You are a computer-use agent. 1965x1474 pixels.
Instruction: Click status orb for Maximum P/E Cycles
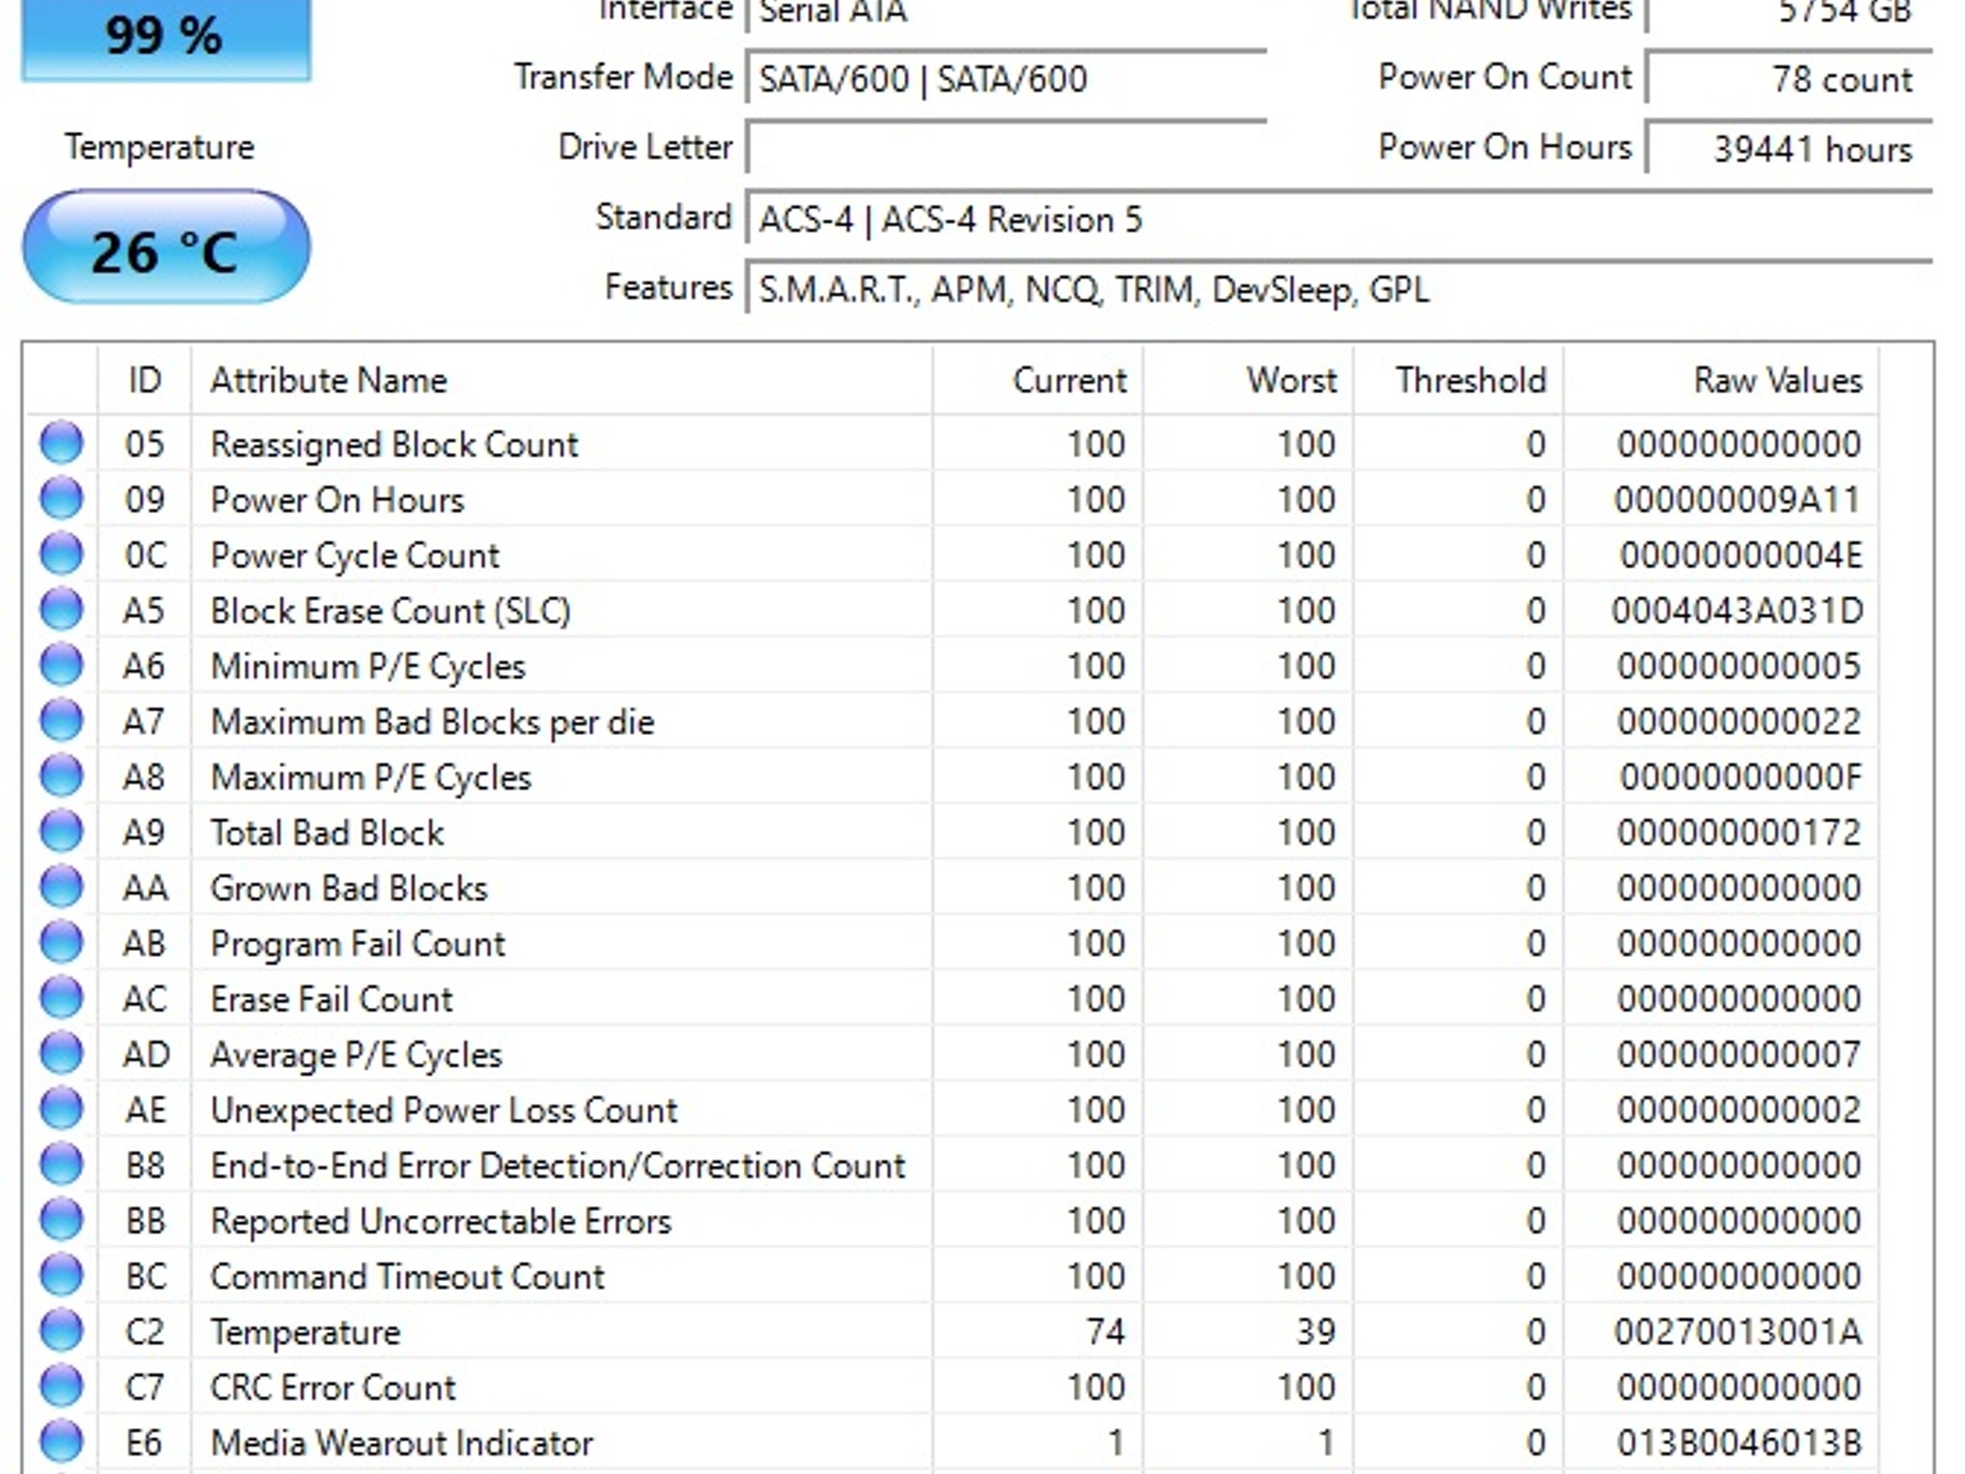(61, 776)
